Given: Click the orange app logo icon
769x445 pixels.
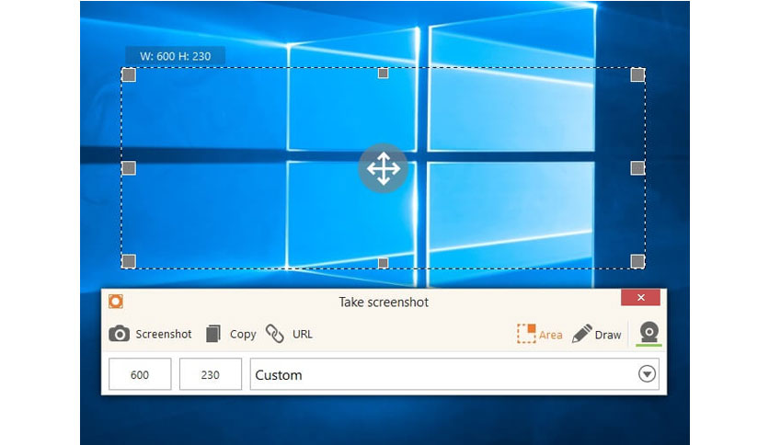Looking at the screenshot, I should click(116, 302).
